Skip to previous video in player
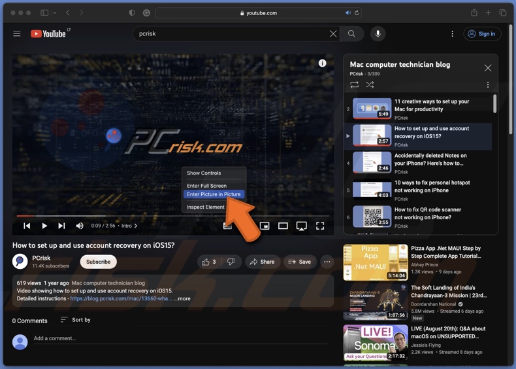 [x=27, y=226]
